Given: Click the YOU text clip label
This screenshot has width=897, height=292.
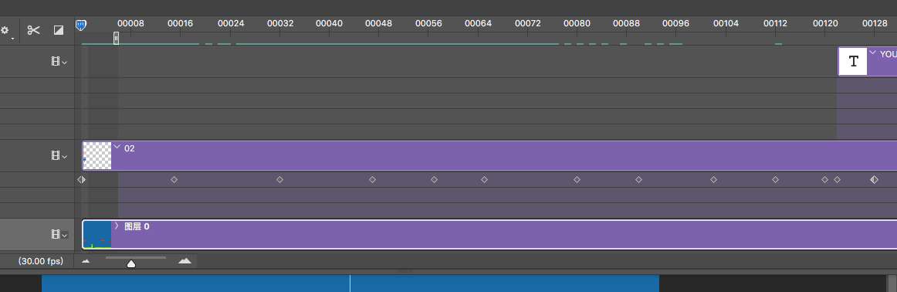Looking at the screenshot, I should click(x=888, y=54).
